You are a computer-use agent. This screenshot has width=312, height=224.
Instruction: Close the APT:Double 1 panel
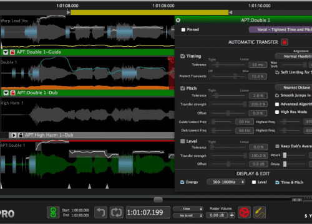(x=178, y=20)
